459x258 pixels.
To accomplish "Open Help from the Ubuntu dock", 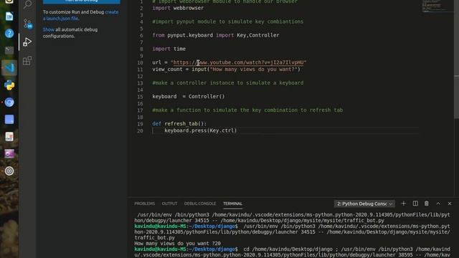I will pos(9,34).
